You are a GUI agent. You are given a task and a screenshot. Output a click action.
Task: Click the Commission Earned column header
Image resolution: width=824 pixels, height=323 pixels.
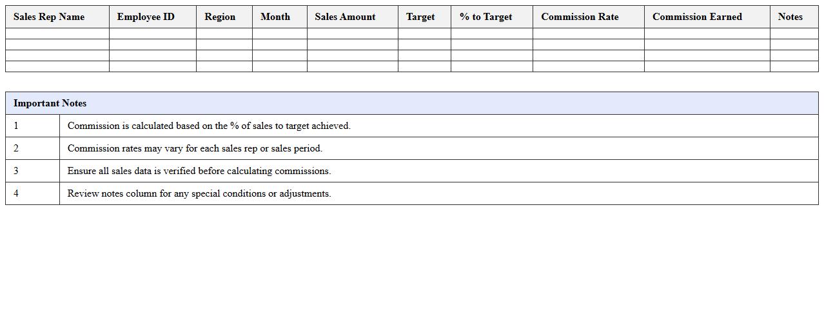pyautogui.click(x=697, y=17)
